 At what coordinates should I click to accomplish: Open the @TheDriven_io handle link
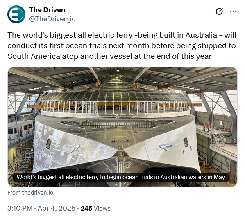(52, 19)
